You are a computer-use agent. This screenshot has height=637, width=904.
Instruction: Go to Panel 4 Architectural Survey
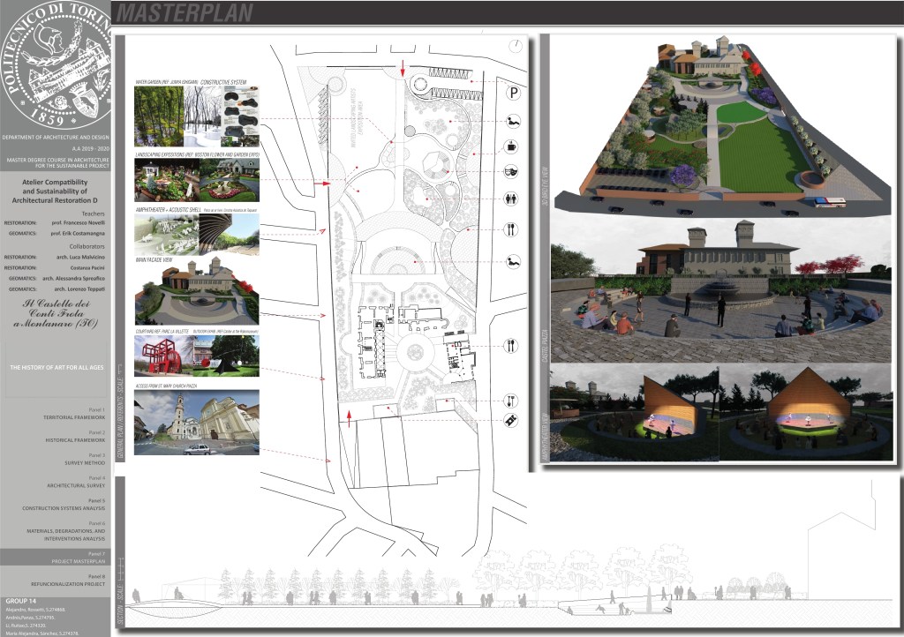click(55, 485)
